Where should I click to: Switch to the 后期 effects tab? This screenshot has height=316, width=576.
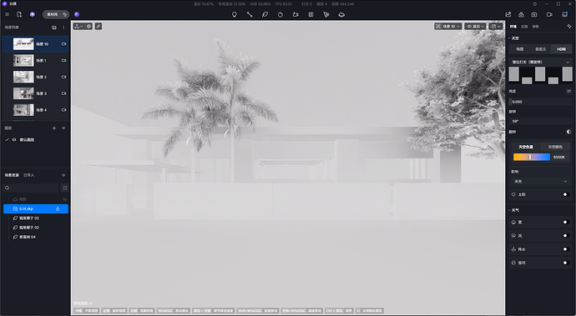(x=524, y=27)
